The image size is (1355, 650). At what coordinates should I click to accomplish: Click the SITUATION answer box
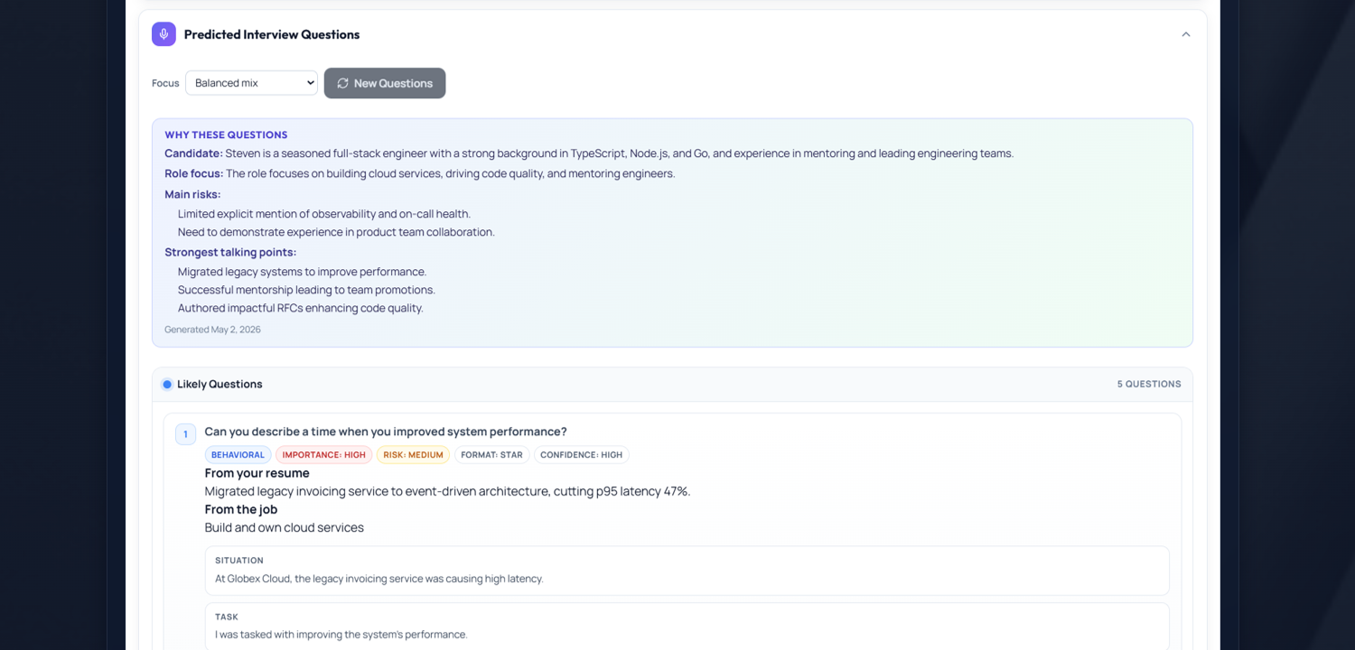click(x=687, y=571)
